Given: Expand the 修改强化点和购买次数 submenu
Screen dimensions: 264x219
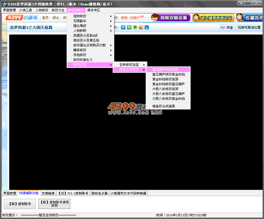Looking at the screenshot, I should point(90,45).
